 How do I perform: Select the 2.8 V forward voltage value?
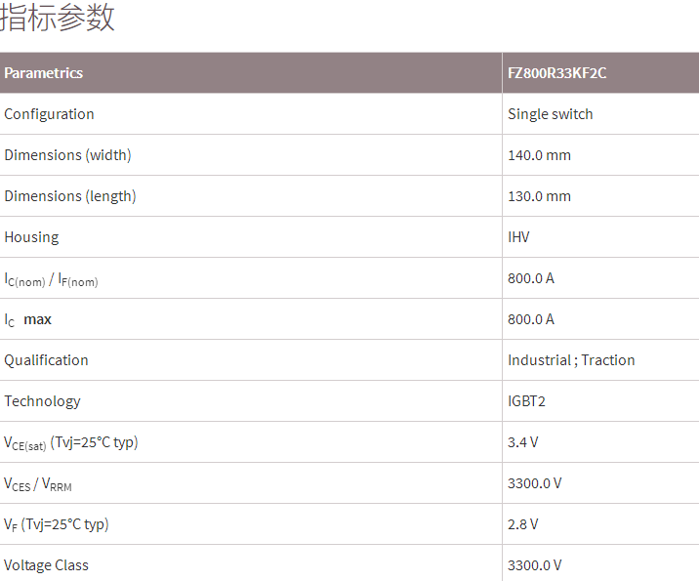(522, 524)
